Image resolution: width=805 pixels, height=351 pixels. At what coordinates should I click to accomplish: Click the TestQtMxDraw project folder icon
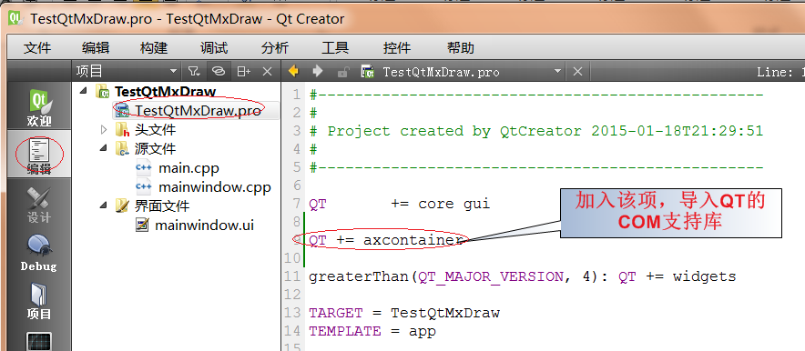pos(102,92)
